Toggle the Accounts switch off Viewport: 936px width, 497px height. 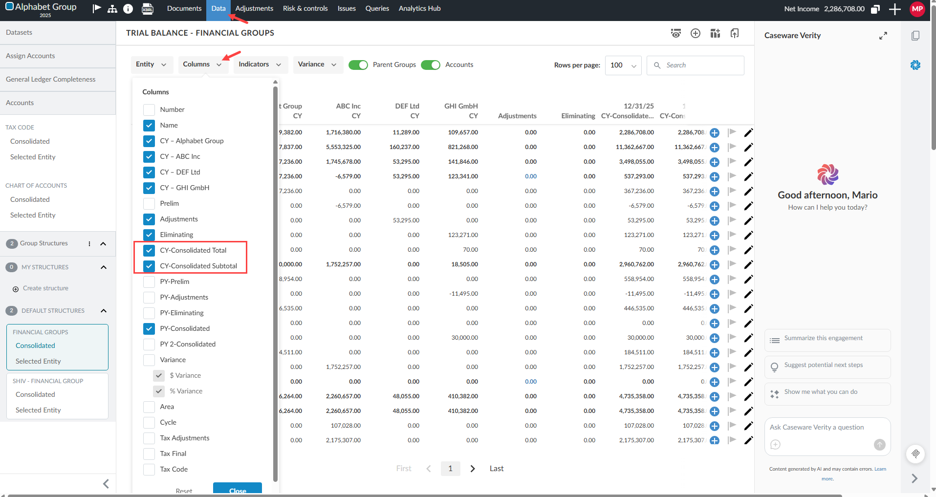tap(431, 65)
